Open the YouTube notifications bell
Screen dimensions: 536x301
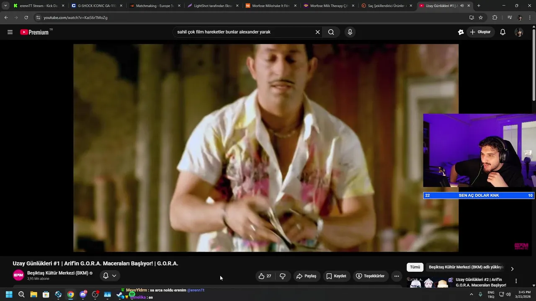click(x=503, y=32)
